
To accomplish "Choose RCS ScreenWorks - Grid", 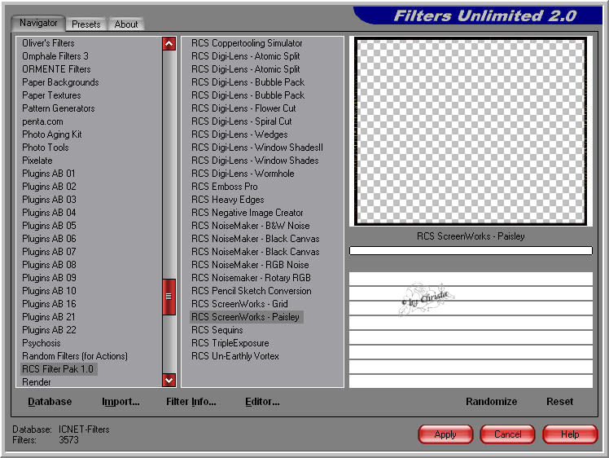I will coord(239,304).
